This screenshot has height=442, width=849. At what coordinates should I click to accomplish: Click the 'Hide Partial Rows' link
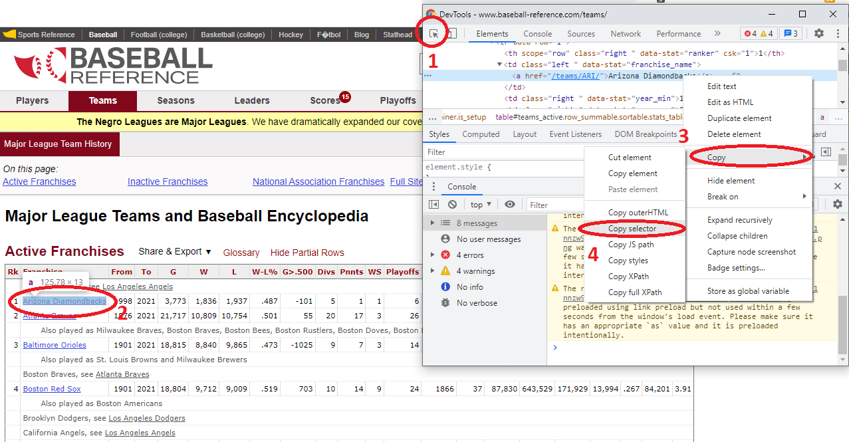tap(307, 253)
